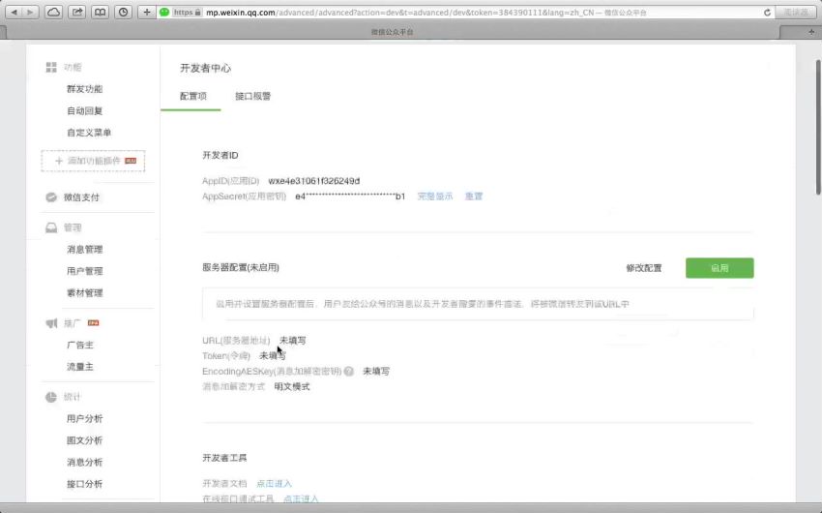This screenshot has height=513, width=822.
Task: Click 完整显示 to reveal AppSecret
Action: (434, 196)
